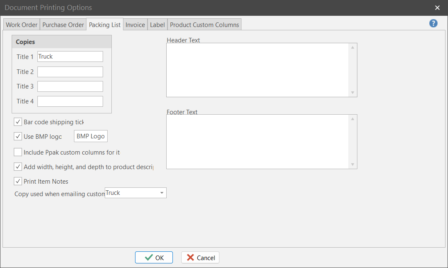Click the Footer Text scrollbar down arrow

click(352, 165)
